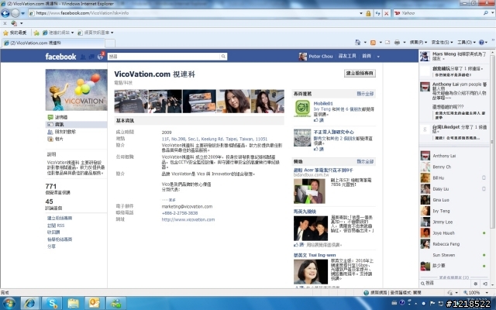The image size is (496, 310).
Task: Click the chat sidebar search field
Action: pos(446,284)
